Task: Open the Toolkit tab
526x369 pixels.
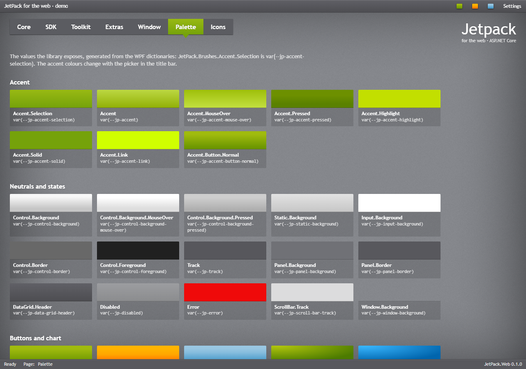Action: click(81, 27)
